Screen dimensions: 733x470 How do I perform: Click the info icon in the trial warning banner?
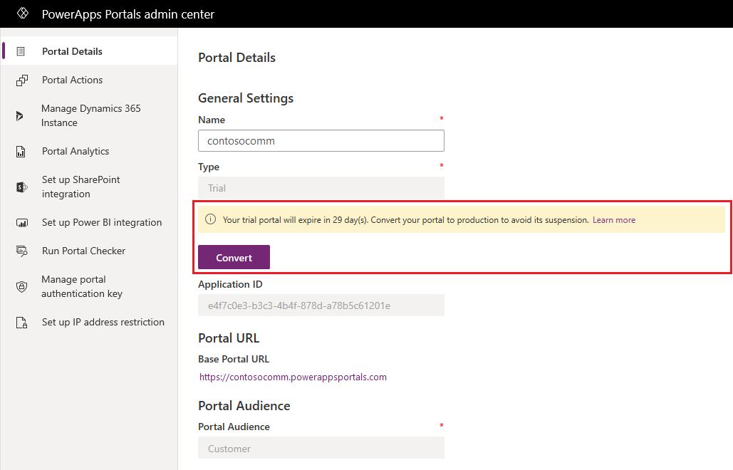coord(210,219)
